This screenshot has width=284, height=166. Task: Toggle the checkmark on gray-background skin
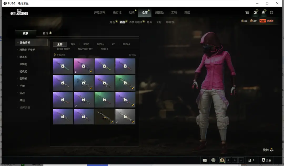point(133,122)
